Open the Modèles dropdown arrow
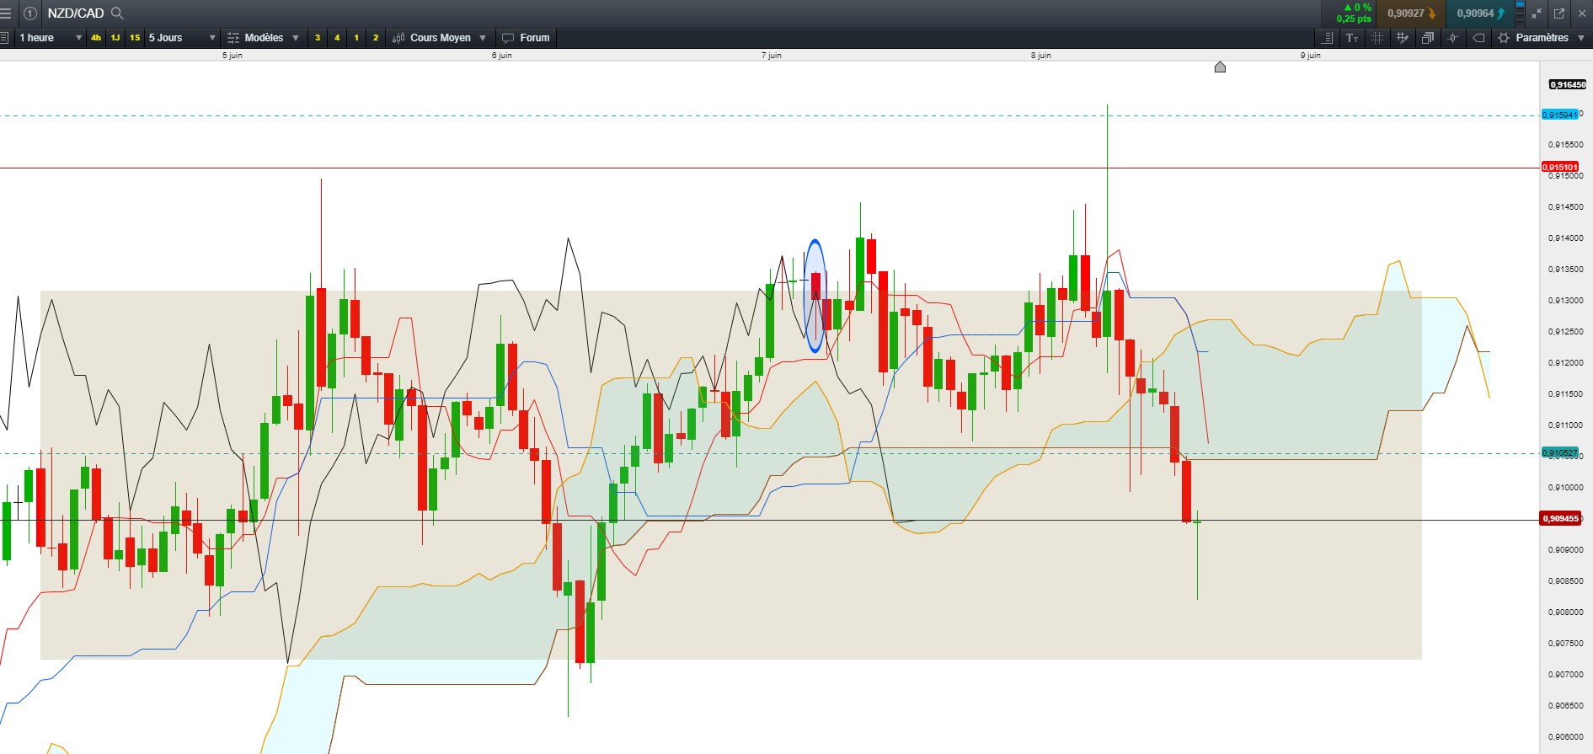Screen dimensions: 1593x754 [x=296, y=38]
